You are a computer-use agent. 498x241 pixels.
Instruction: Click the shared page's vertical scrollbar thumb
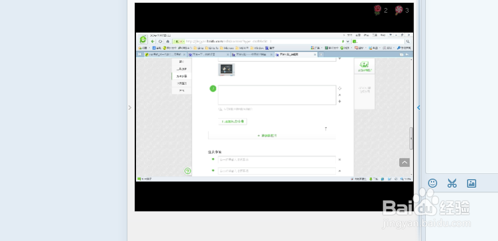pos(411,139)
